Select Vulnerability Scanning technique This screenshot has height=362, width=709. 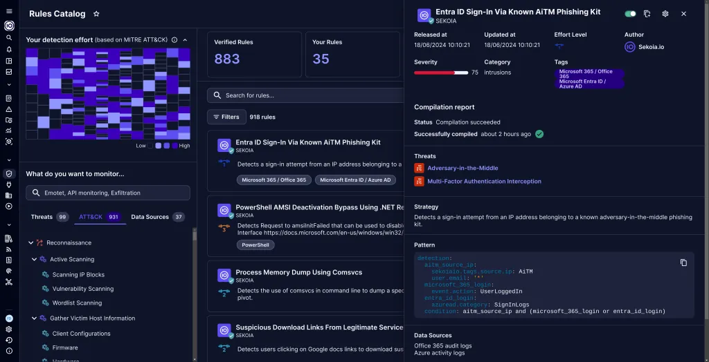tap(83, 289)
